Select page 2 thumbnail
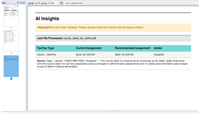The image size is (201, 115). [11, 41]
